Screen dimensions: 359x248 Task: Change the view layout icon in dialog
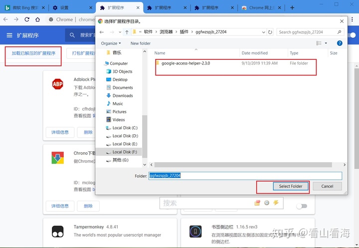click(x=319, y=43)
